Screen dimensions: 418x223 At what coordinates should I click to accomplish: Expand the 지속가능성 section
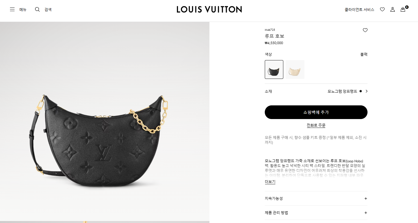(x=316, y=199)
